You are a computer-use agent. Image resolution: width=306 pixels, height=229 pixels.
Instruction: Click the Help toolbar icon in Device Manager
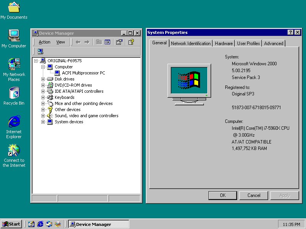131,42
